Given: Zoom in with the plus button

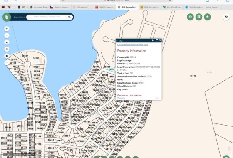Looking at the screenshot, I should click(7, 29).
